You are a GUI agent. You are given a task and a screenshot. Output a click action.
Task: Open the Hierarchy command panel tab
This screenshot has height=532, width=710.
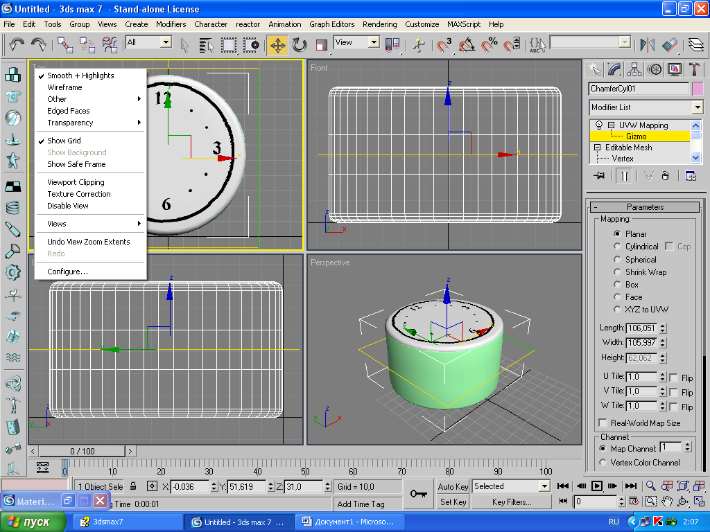(634, 69)
